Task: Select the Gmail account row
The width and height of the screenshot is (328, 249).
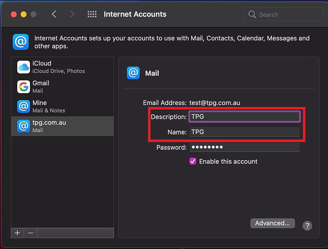Action: [x=62, y=87]
